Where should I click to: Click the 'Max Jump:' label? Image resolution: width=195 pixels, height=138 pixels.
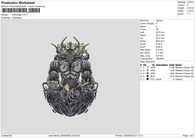click(145, 56)
